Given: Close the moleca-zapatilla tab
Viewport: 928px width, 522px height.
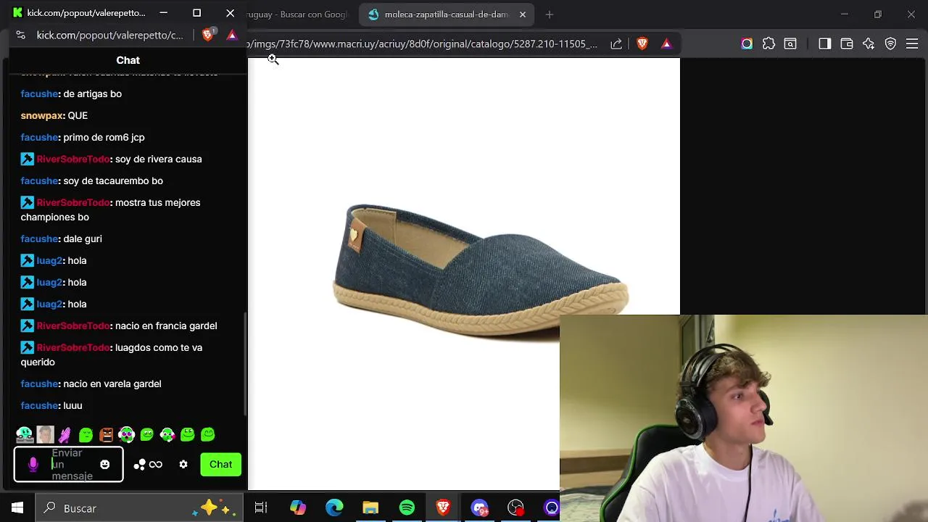Looking at the screenshot, I should pyautogui.click(x=523, y=14).
